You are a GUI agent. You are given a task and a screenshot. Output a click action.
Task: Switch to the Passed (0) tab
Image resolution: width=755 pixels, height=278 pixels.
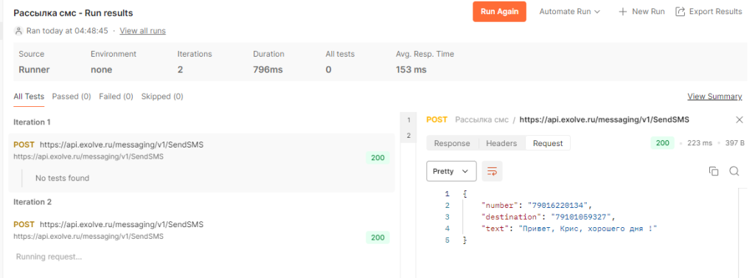72,97
